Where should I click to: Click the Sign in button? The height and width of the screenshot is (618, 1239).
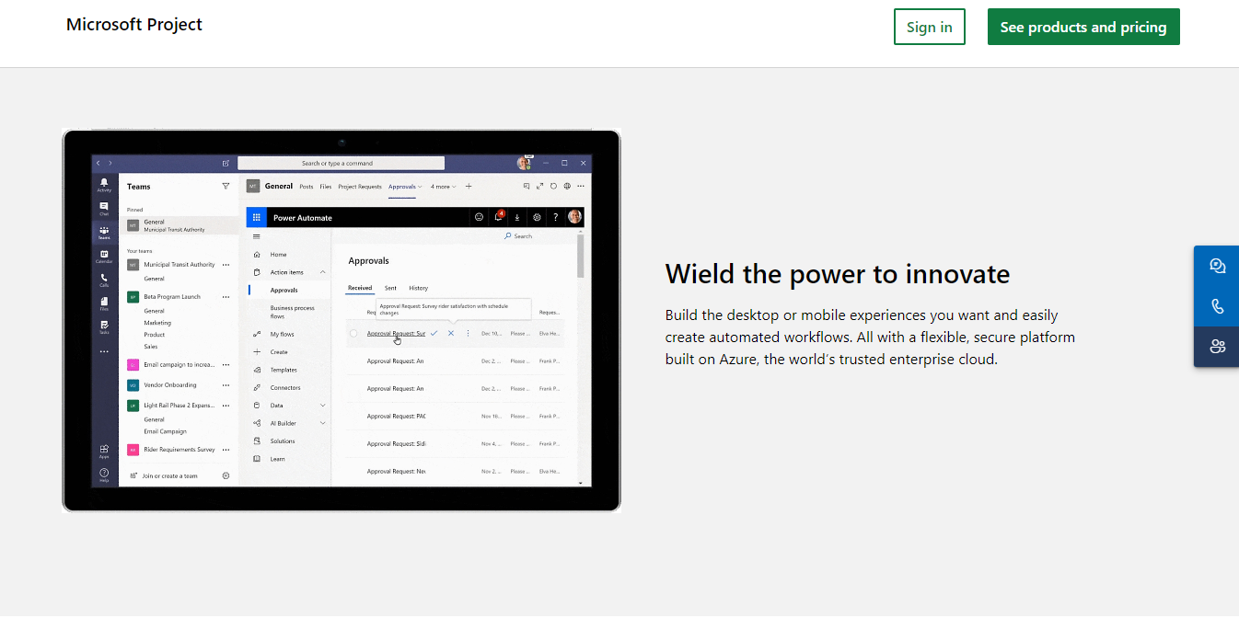pyautogui.click(x=929, y=27)
